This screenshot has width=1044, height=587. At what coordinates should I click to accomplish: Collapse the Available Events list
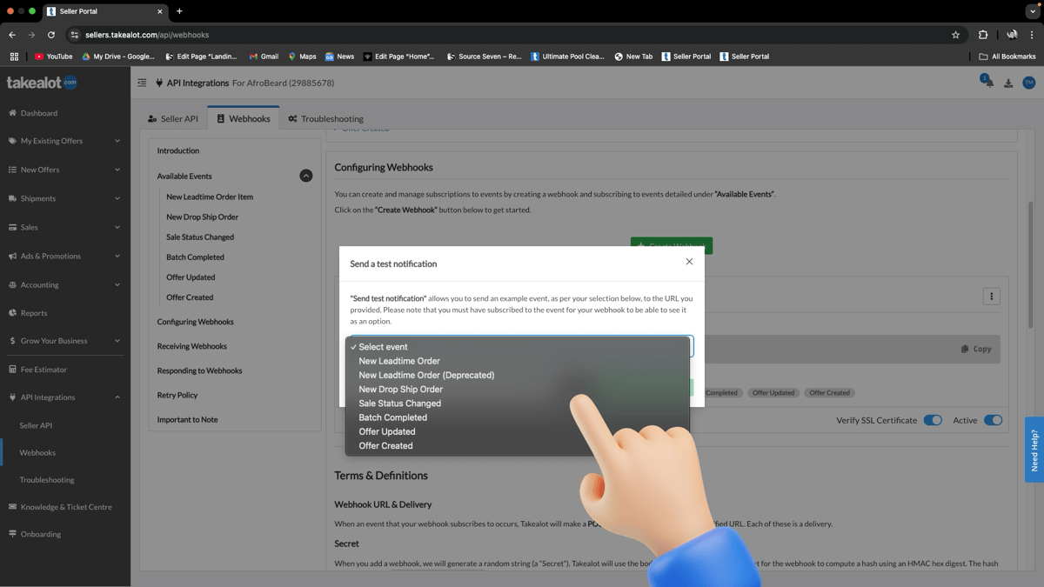click(305, 176)
